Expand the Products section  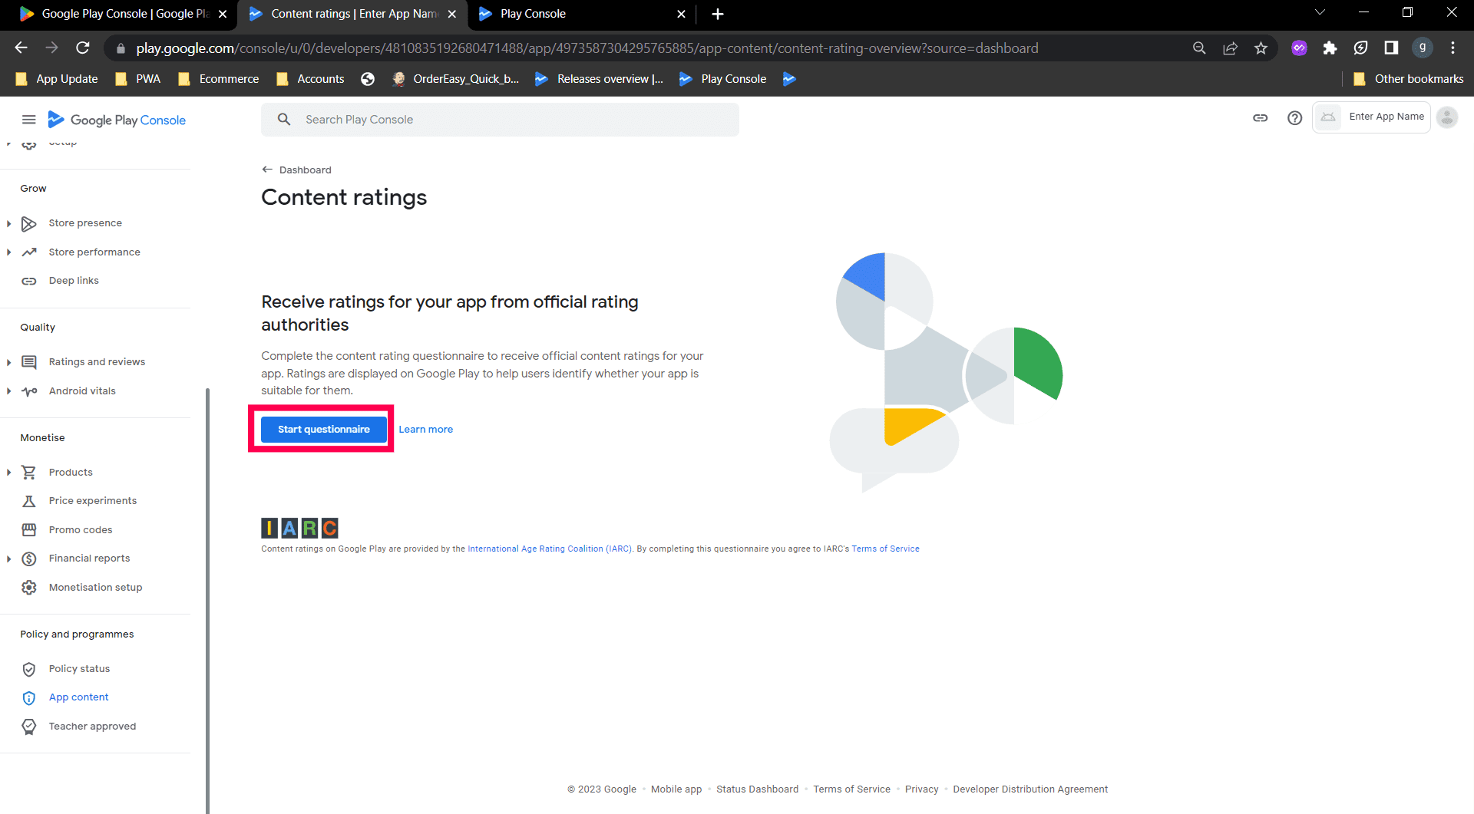tap(8, 473)
